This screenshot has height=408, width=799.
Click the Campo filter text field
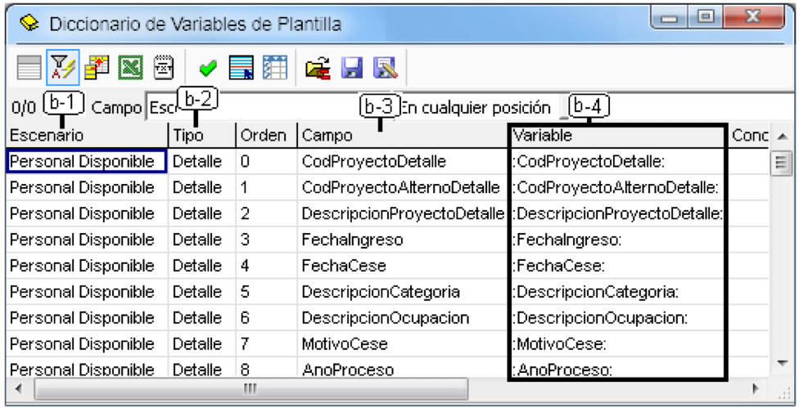pyautogui.click(x=270, y=107)
